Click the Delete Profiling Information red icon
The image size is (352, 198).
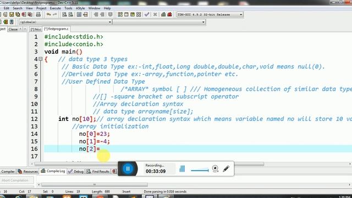pos(170,15)
